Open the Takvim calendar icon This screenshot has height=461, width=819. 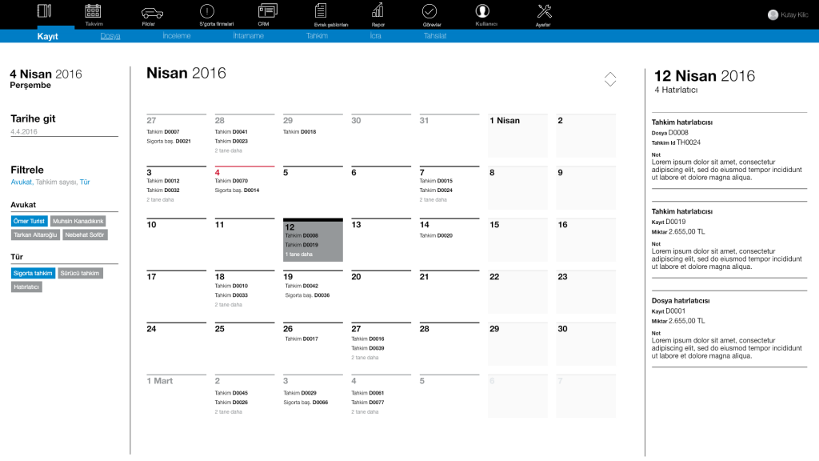[x=94, y=12]
